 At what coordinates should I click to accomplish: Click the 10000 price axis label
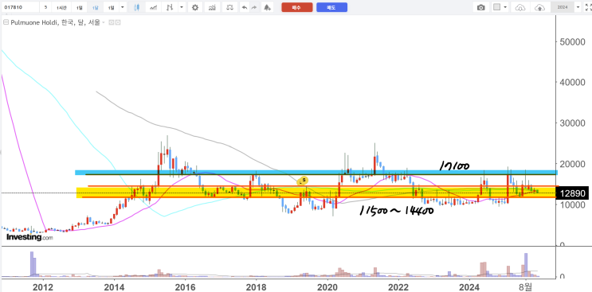[572, 204]
